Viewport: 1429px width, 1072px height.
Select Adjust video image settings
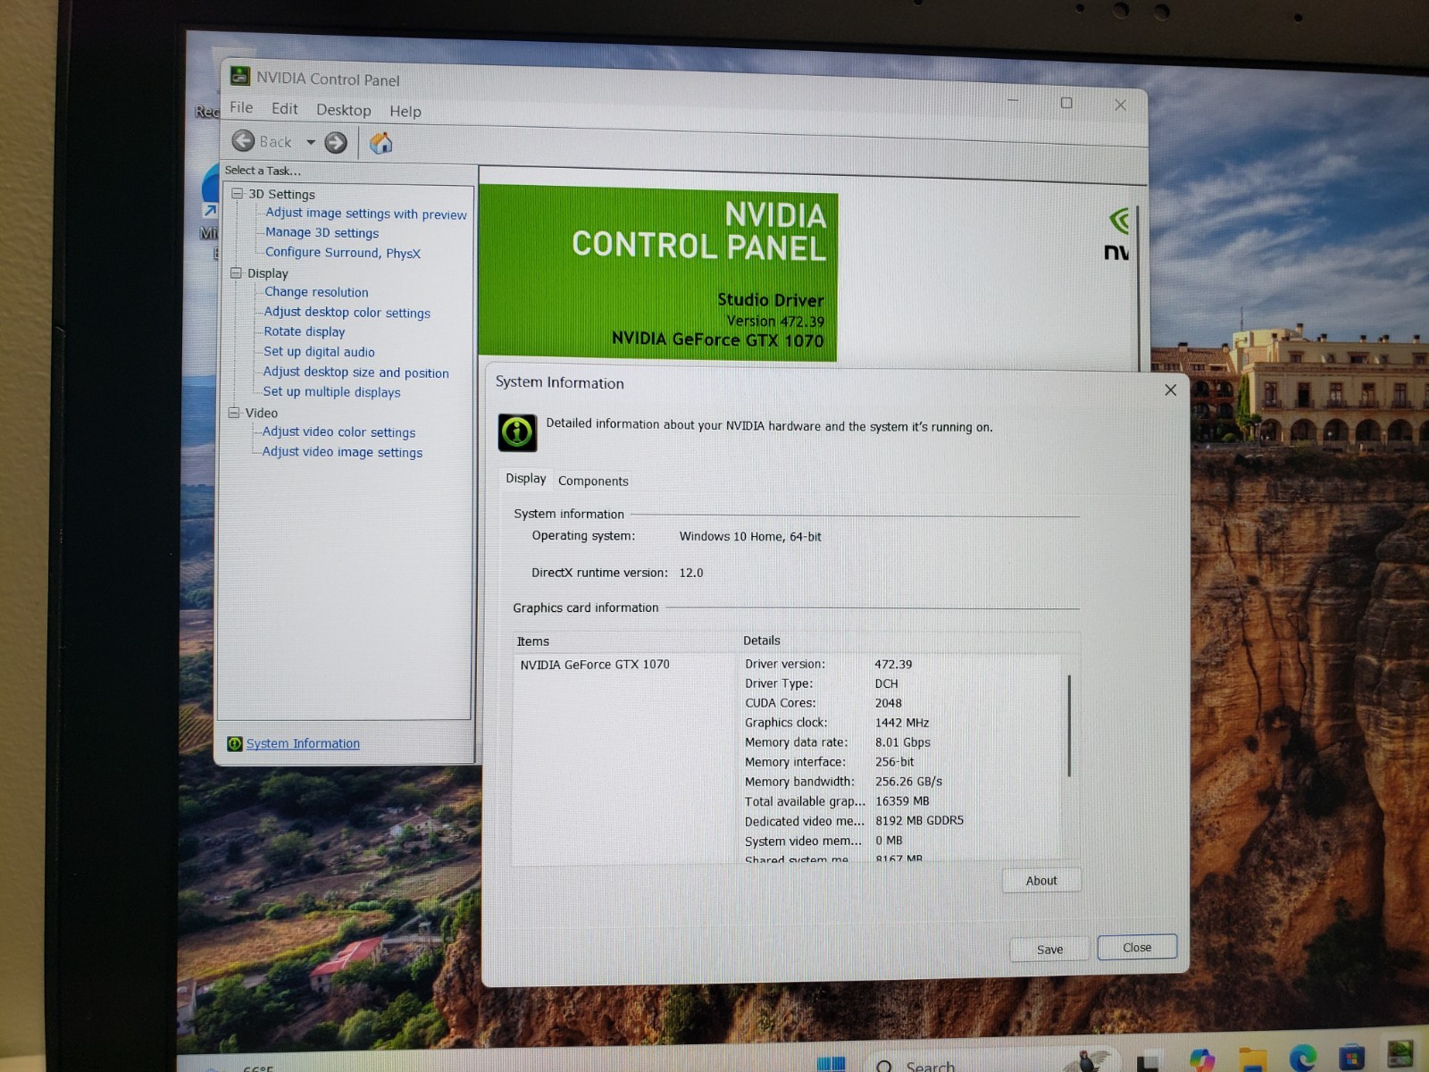343,452
